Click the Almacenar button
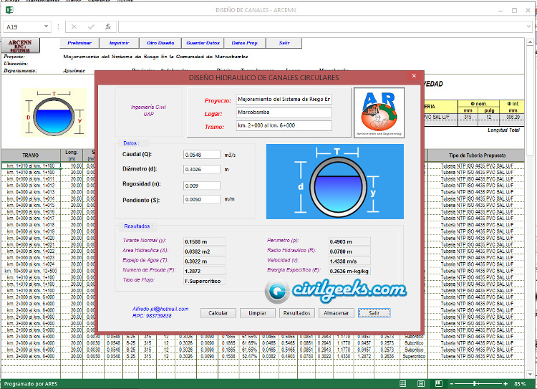 (336, 313)
